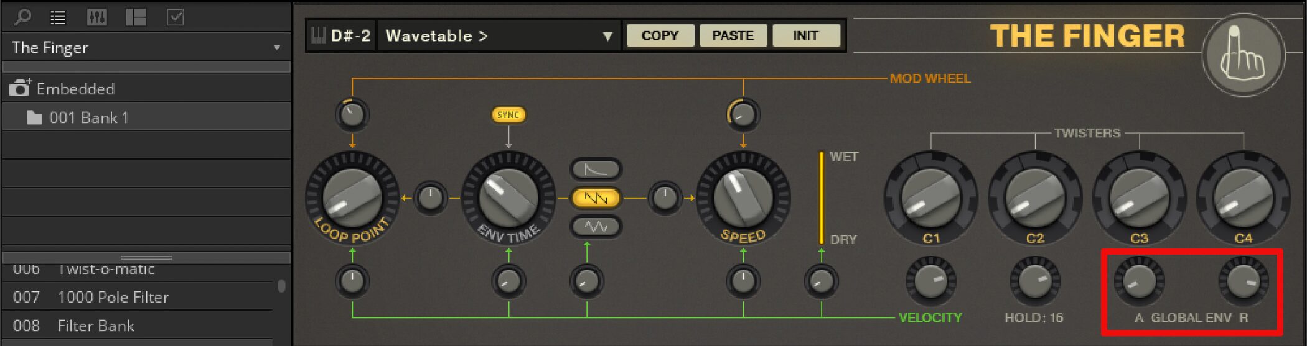
Task: Open the mixer faders icon
Action: [96, 17]
